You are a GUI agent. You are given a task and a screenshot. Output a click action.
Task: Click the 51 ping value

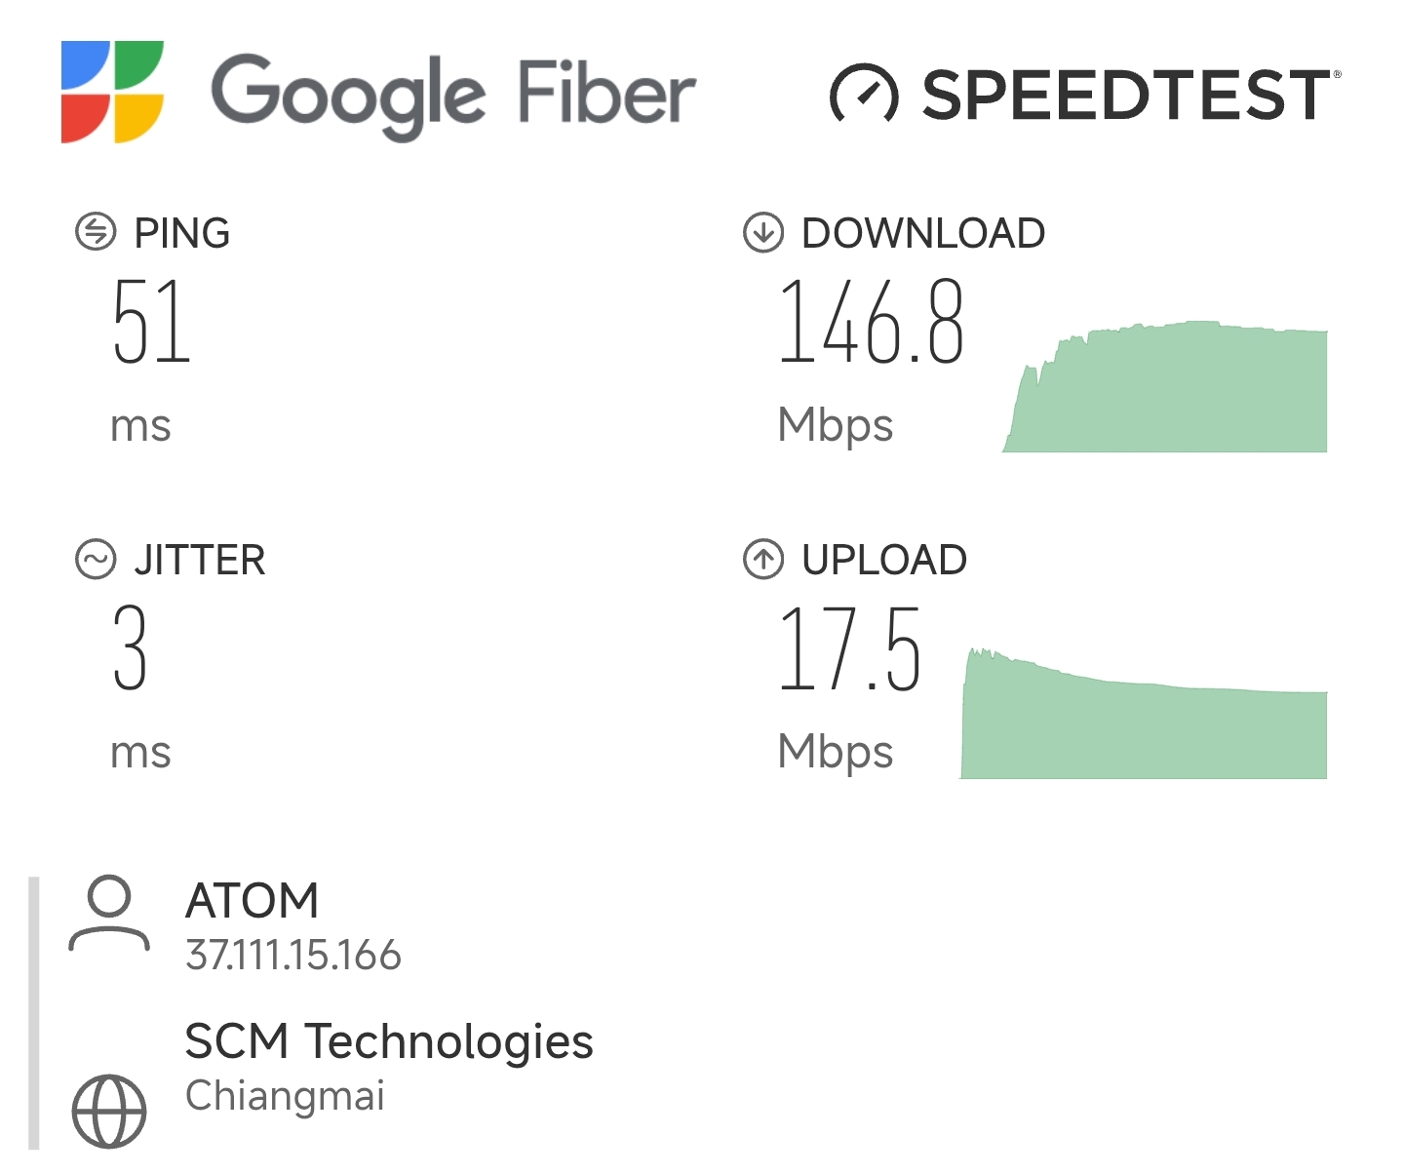(x=151, y=322)
